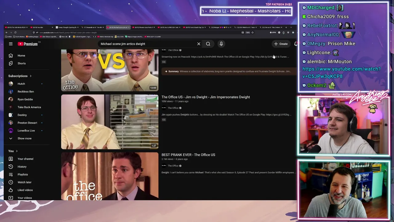The image size is (394, 222).
Task: Click the CC badge under Jim Impersonates Dwight
Action: click(164, 120)
